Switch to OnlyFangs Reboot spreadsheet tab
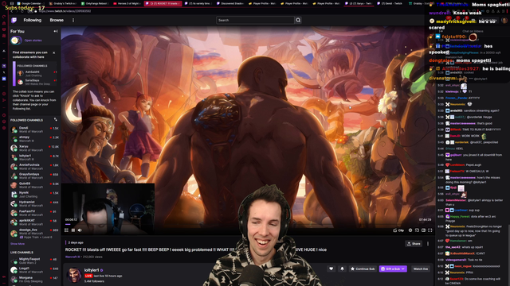 (x=95, y=3)
